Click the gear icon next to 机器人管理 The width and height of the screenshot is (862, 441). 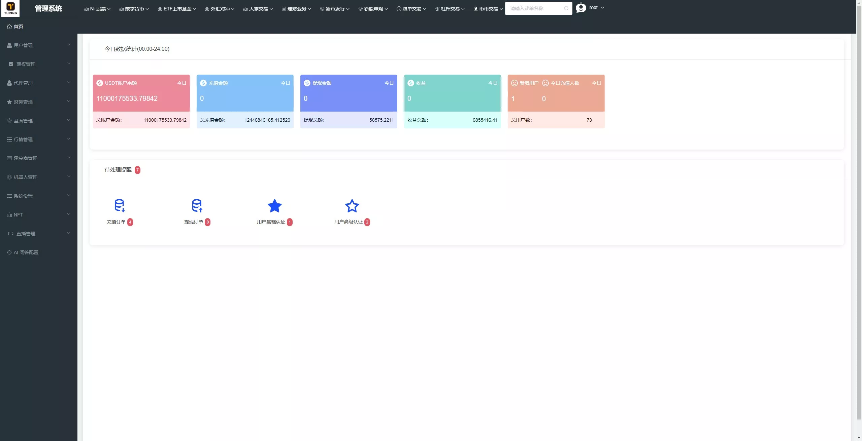[x=9, y=177]
